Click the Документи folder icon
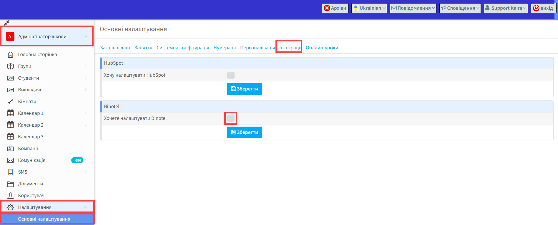The width and height of the screenshot is (558, 225). point(11,184)
